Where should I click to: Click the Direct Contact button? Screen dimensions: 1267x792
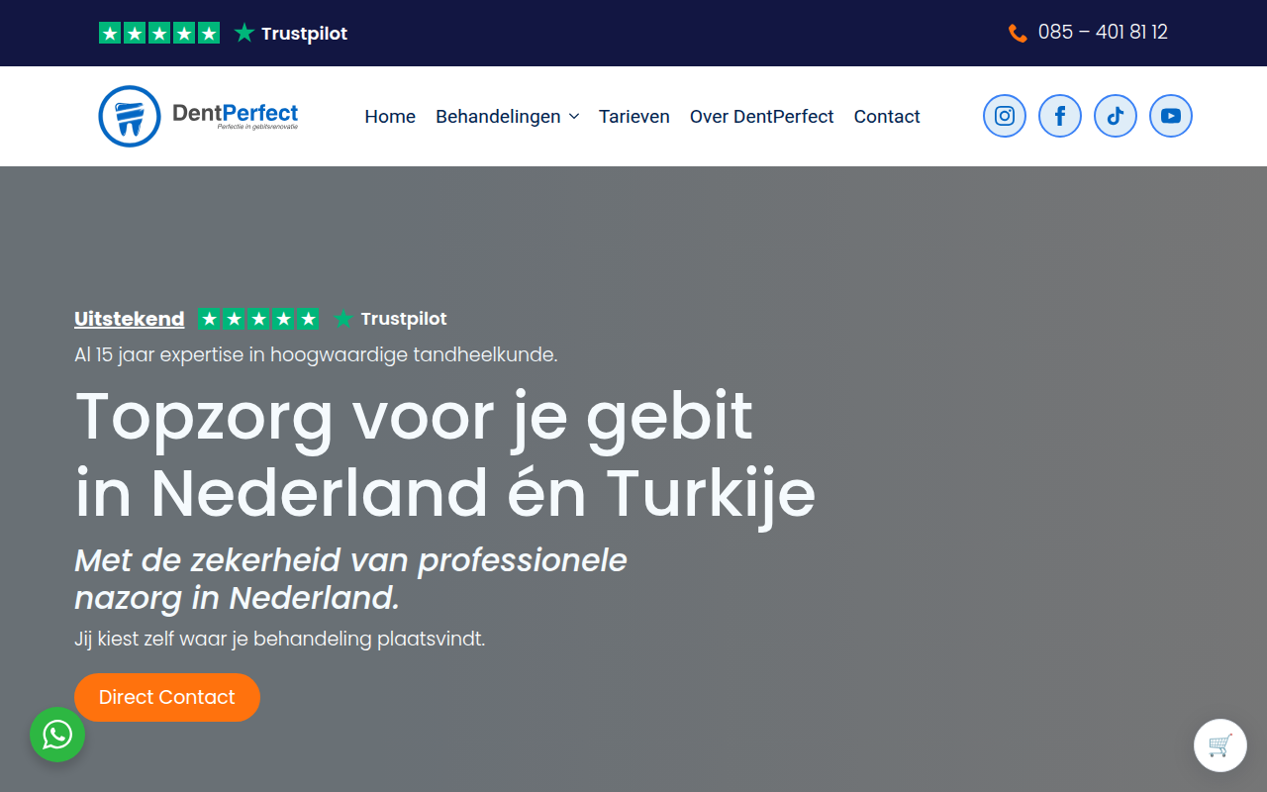click(x=167, y=697)
